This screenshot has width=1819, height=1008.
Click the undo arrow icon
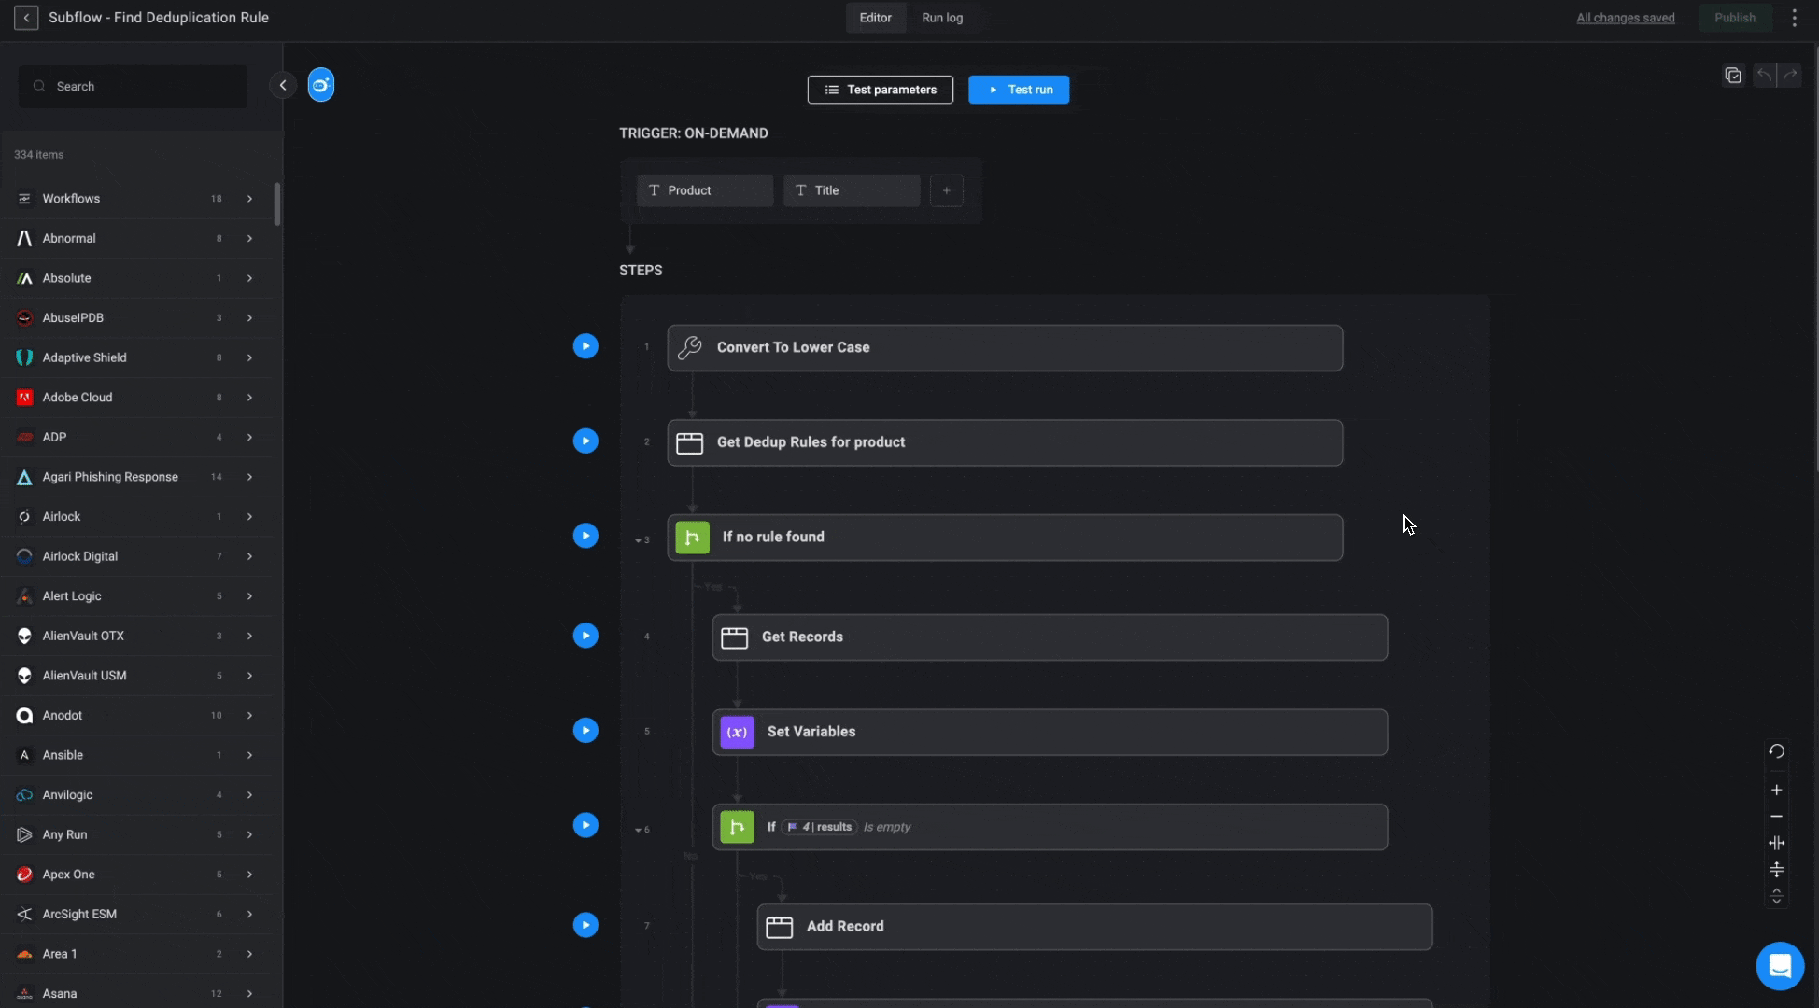tap(1764, 76)
